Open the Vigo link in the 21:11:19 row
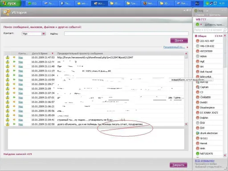This screenshot has height=171, width=228. (20, 71)
